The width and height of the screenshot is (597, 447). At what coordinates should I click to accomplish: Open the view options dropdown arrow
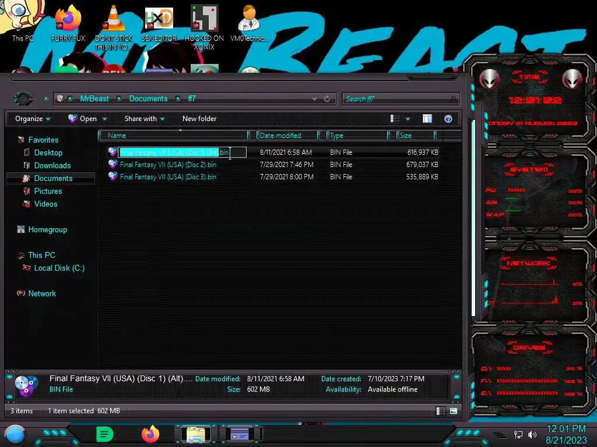[x=408, y=119]
